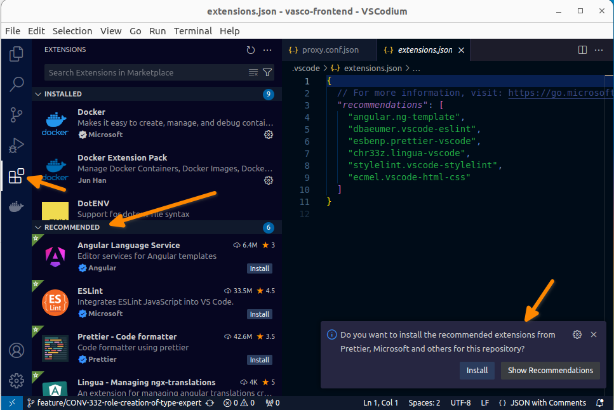Split the editor using the layout icon

[x=582, y=50]
